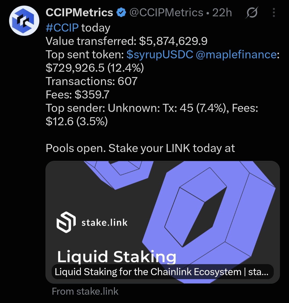Open the CCIPMetrics profile avatar
Screen dimensions: 289x303
tap(24, 21)
